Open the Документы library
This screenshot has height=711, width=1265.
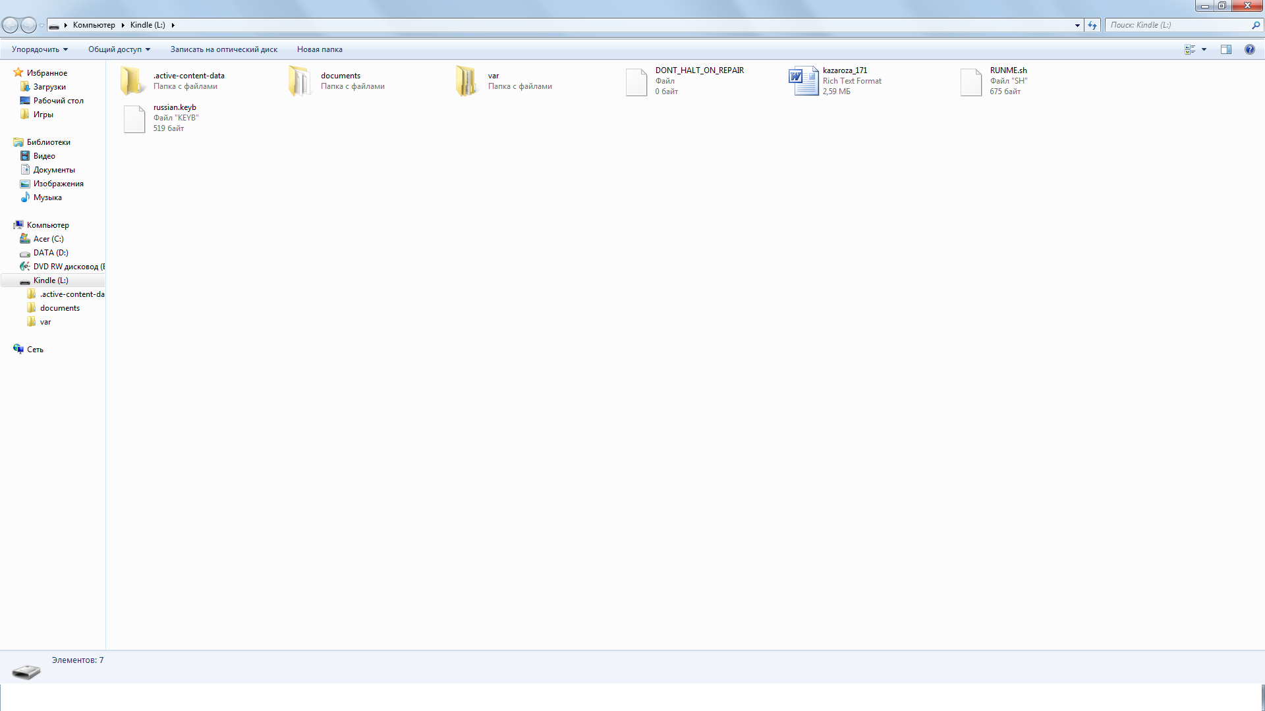pyautogui.click(x=54, y=170)
